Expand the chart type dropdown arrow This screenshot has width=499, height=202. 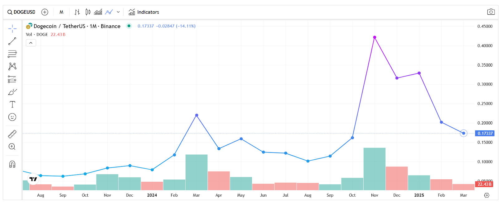coord(118,12)
